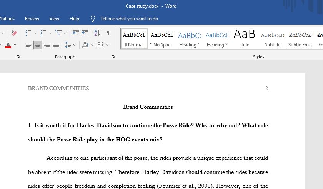Open the Mailings ribbon tab
Image resolution: width=323 pixels, height=189 pixels.
pos(7,19)
